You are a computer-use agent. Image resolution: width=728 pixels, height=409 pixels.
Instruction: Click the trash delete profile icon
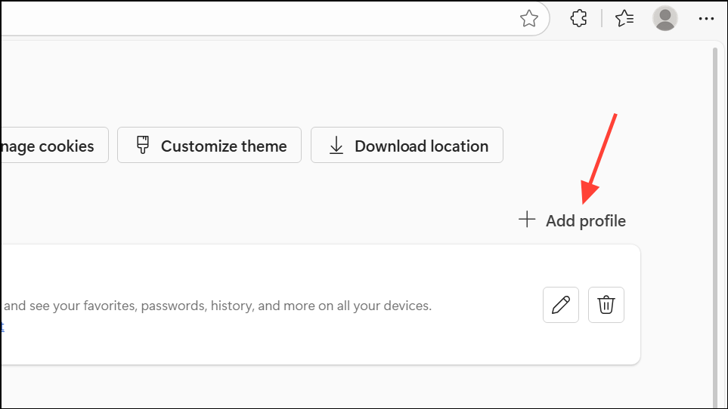coord(606,305)
